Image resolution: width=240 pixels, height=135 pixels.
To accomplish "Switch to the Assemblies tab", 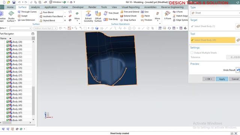I will [150, 7].
